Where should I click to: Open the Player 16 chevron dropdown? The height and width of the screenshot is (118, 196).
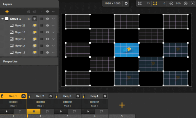[x=54, y=39]
